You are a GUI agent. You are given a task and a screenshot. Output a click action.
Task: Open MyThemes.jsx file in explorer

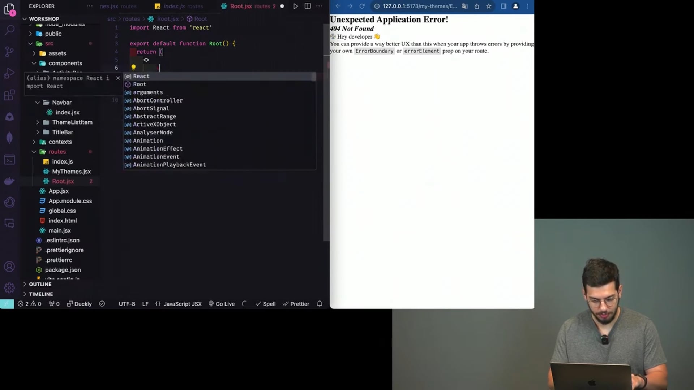point(71,172)
